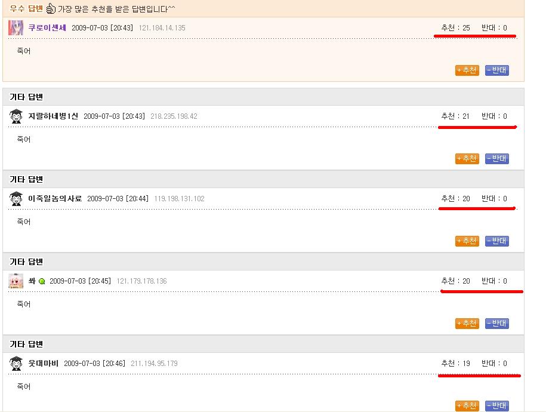546x412 pixels.
Task: Click 쿠로이센세's anime avatar picture
Action: pos(16,27)
